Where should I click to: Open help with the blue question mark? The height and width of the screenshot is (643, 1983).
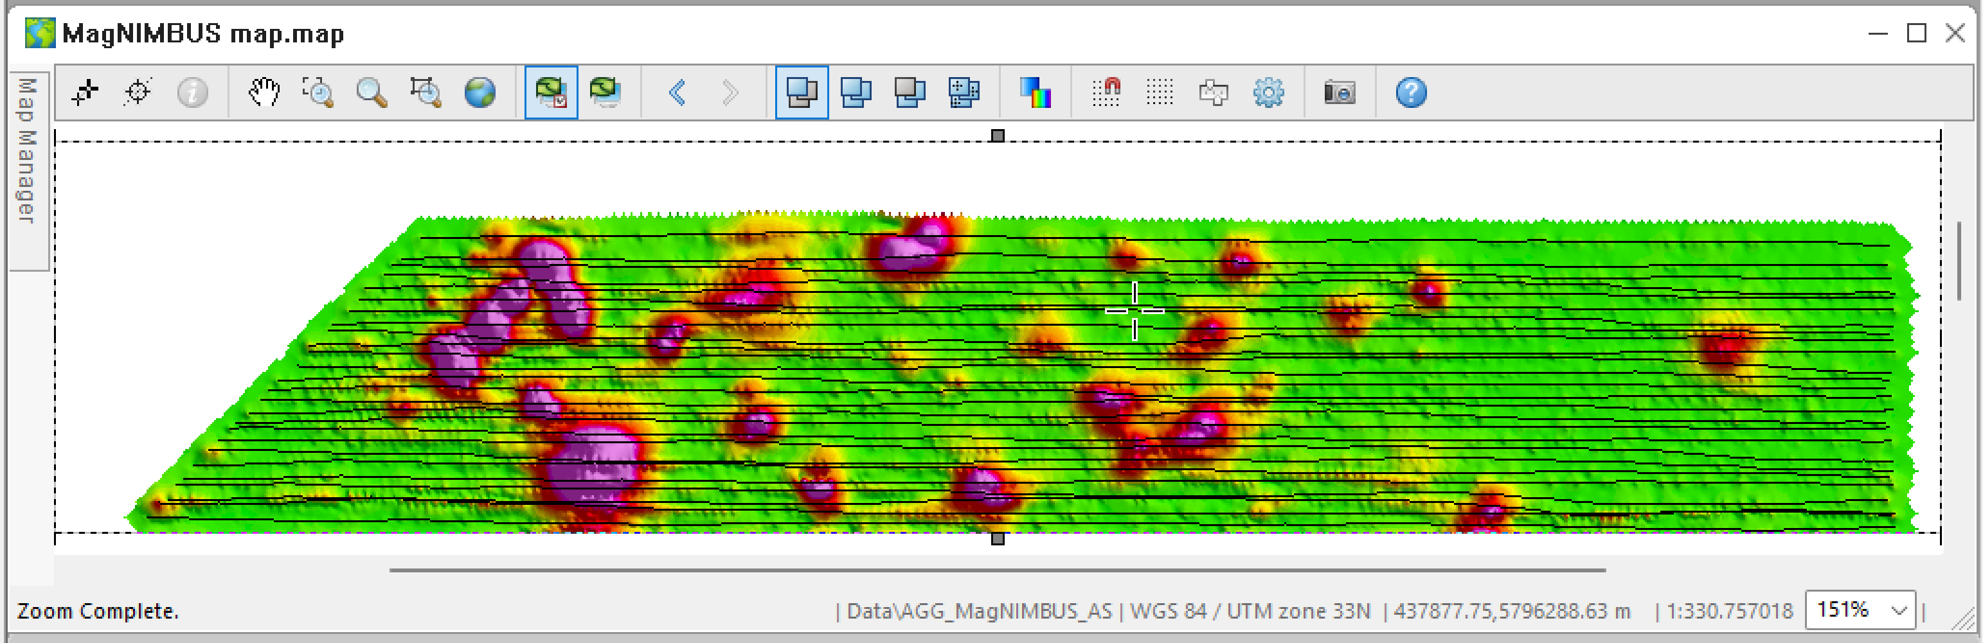1411,92
